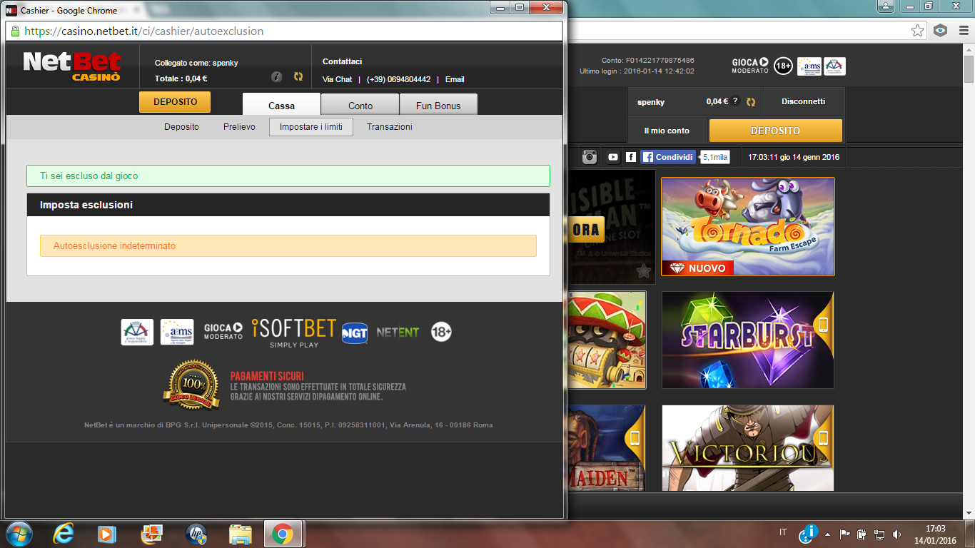Refresh balance icon in Cashier window
This screenshot has height=548, width=975.
pos(298,77)
